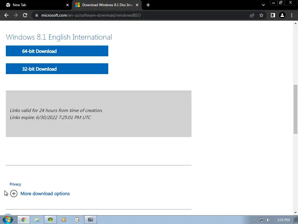
Task: Click the network status tray icon
Action: [262, 220]
